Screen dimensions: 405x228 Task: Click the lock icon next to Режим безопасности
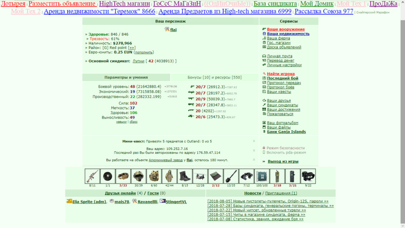click(x=264, y=148)
